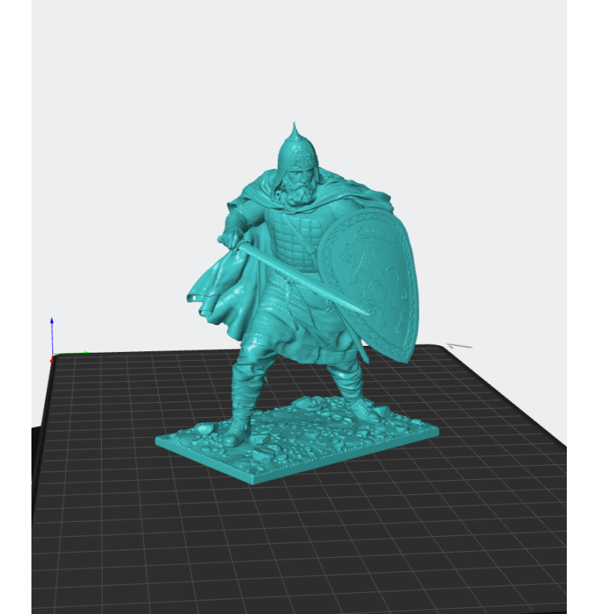
Task: Click the warrior's ornate shield
Action: pyautogui.click(x=370, y=285)
